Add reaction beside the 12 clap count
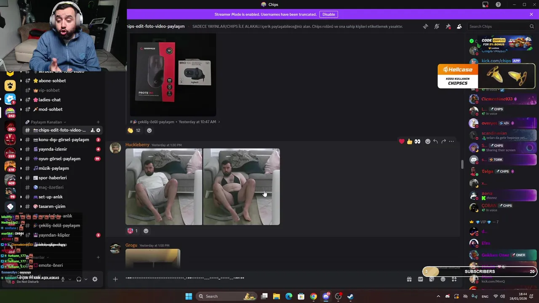Screen dimensions: 539x303 [x=149, y=130]
